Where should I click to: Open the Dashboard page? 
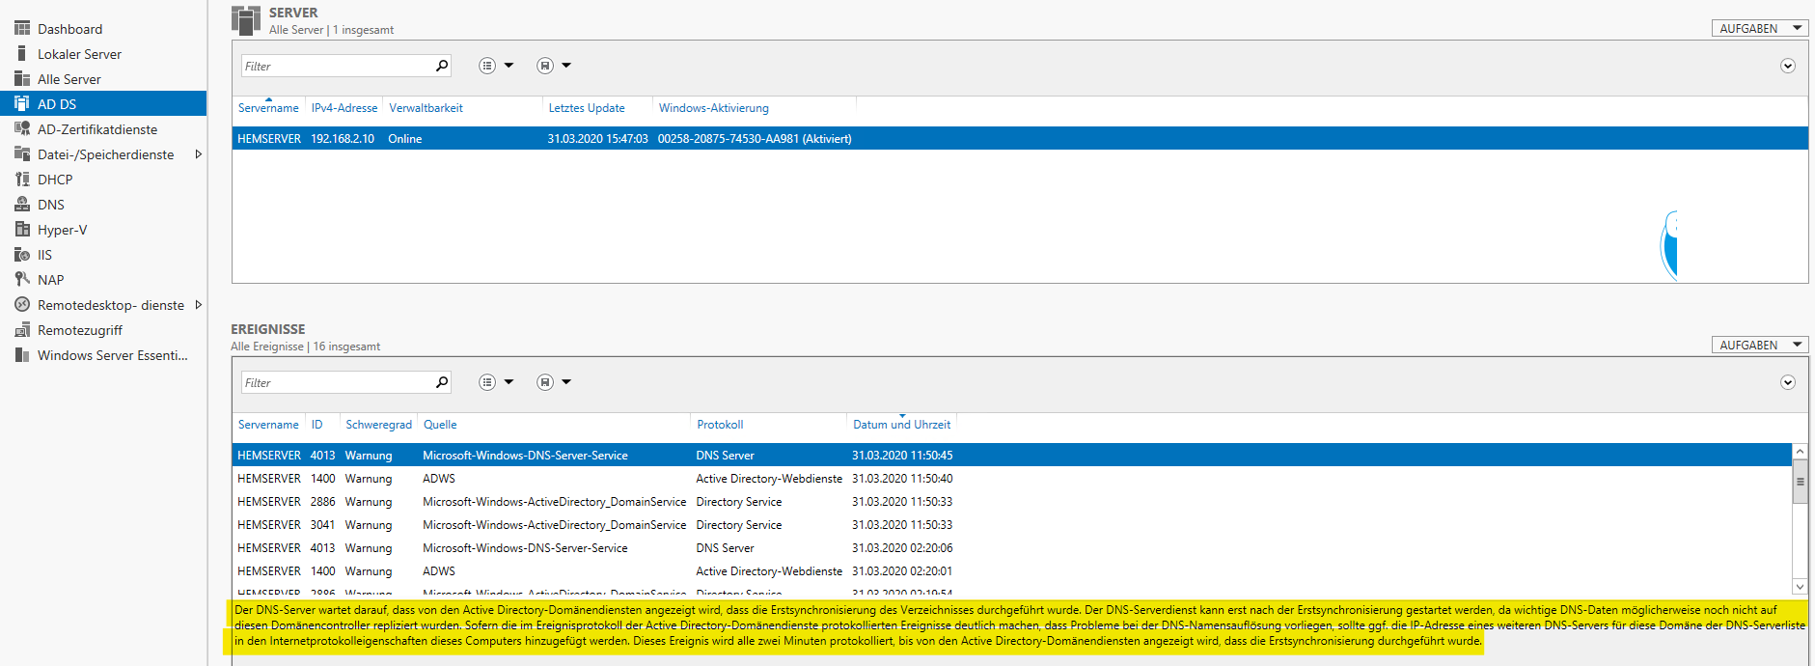point(69,29)
